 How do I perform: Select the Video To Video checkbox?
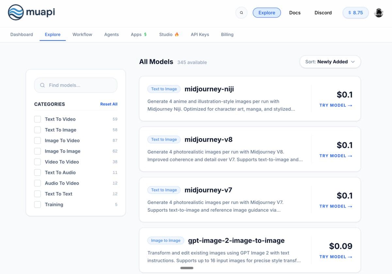click(38, 162)
